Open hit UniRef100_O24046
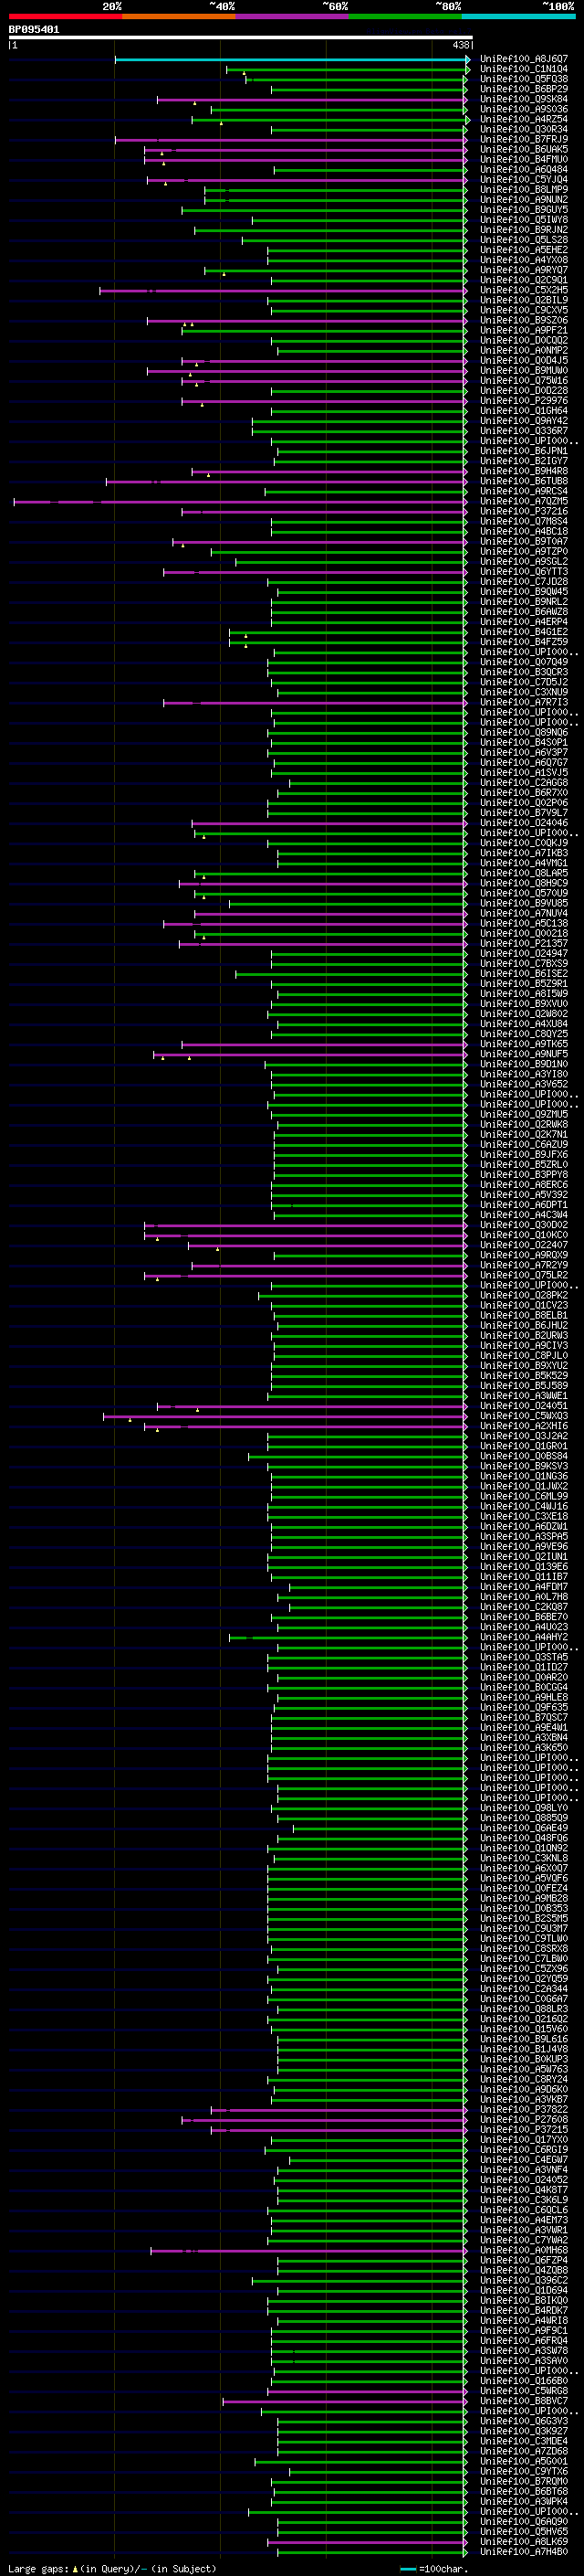Image resolution: width=584 pixels, height=2576 pixels. pos(524,823)
